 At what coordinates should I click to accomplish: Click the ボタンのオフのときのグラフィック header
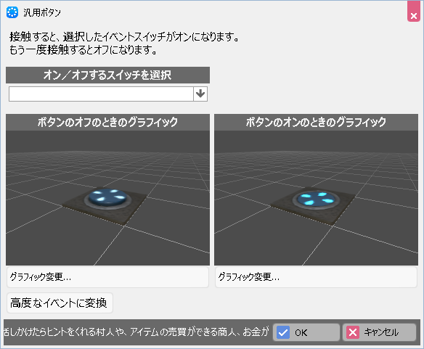tap(107, 122)
